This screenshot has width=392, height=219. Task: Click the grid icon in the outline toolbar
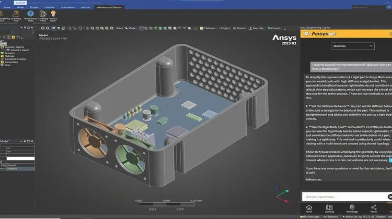pos(8,37)
